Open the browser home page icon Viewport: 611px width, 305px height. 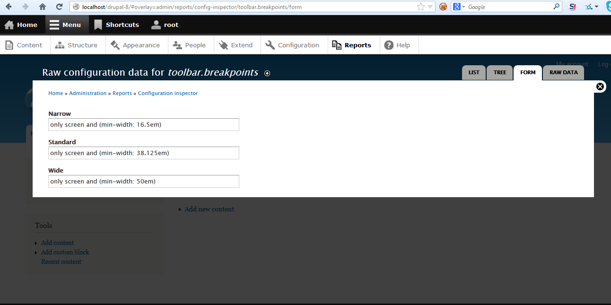43,7
